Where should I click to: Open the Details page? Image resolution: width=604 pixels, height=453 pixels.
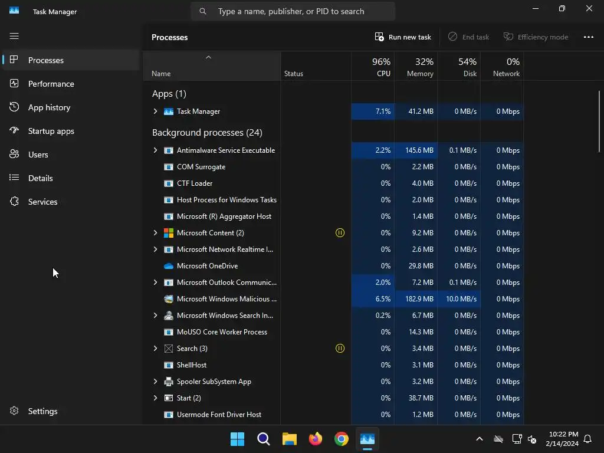(x=71, y=178)
